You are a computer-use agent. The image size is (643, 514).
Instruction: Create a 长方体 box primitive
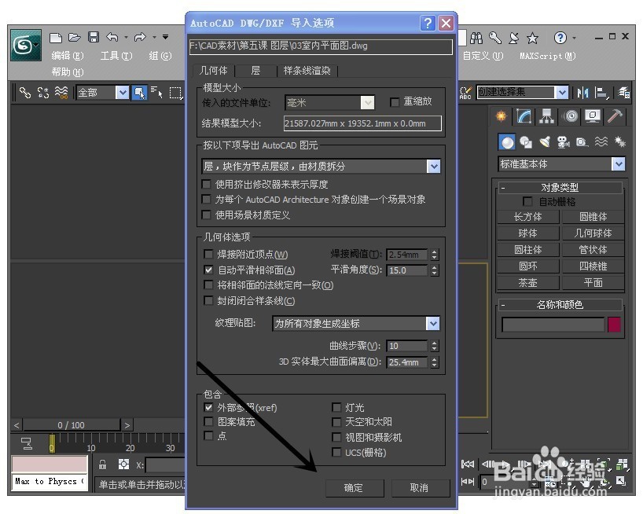(x=527, y=217)
